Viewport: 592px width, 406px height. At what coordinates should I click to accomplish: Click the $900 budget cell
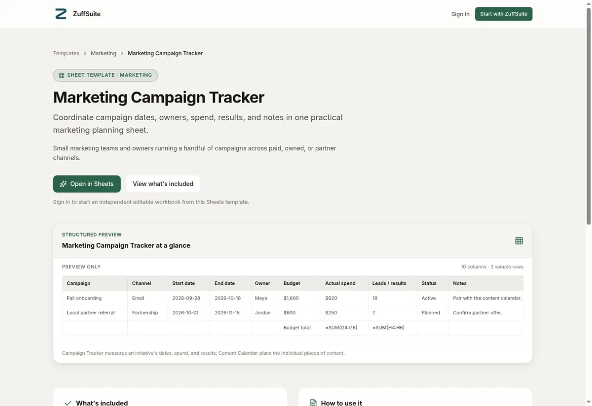300,313
